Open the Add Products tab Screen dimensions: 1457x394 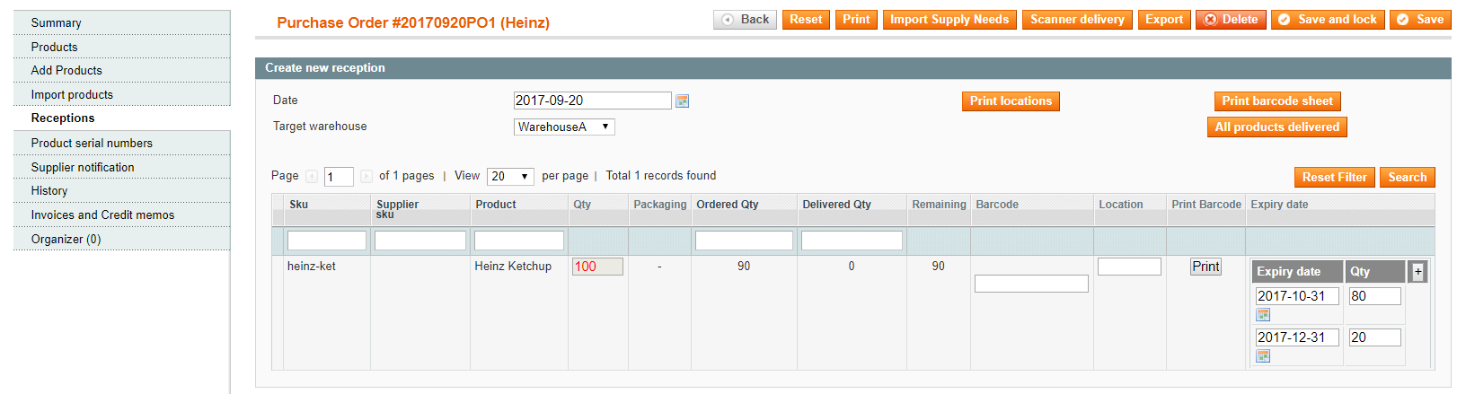[x=122, y=70]
